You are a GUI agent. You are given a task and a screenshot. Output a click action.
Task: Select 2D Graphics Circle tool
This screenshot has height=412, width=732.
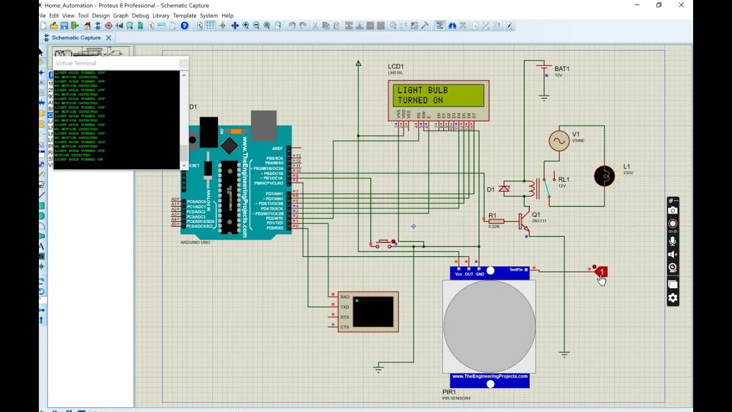(42, 216)
